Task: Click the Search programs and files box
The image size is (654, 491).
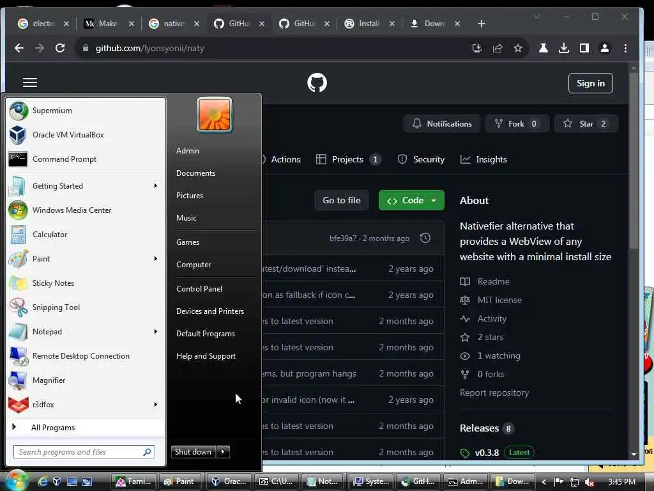Action: point(84,452)
